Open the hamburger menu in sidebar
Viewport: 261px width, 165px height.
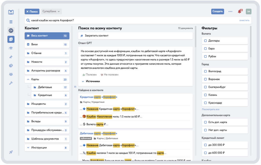pos(11,22)
